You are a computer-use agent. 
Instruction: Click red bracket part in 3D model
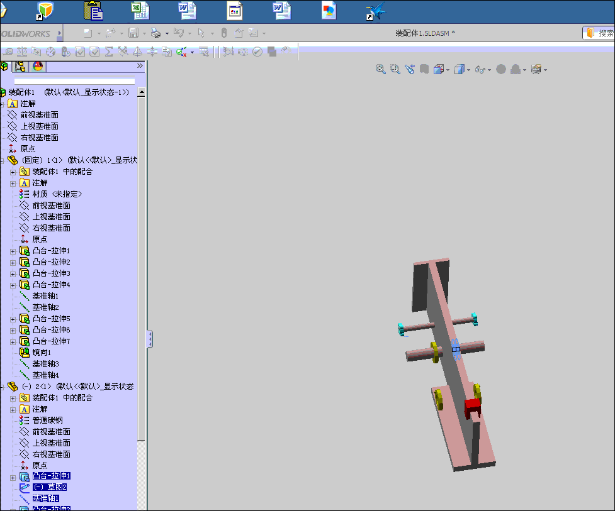coord(472,407)
